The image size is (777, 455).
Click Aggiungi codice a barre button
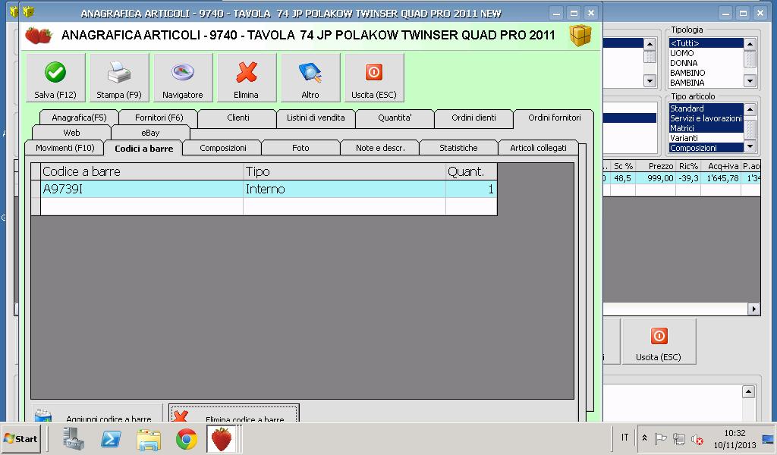click(97, 413)
